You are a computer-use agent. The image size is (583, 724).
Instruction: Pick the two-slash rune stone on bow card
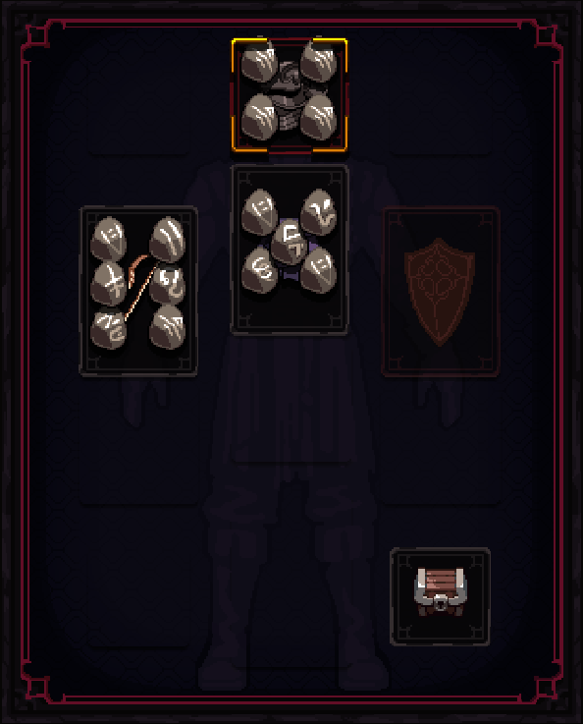point(168,240)
